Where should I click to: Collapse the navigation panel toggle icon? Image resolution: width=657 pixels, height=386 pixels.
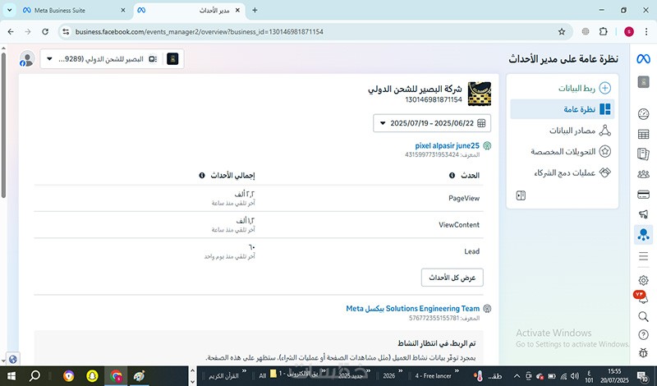521,195
